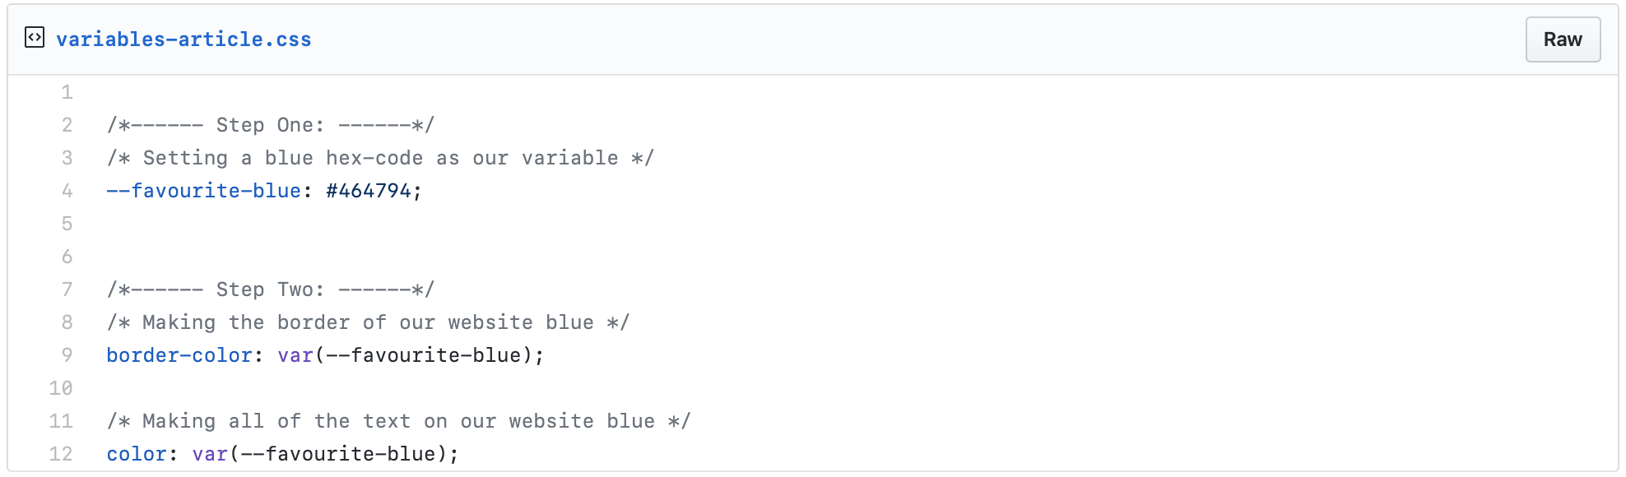
Task: Click the Step One comment on line 2
Action: pos(272,124)
